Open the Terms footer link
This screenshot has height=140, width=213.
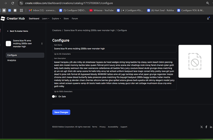pos(94,127)
